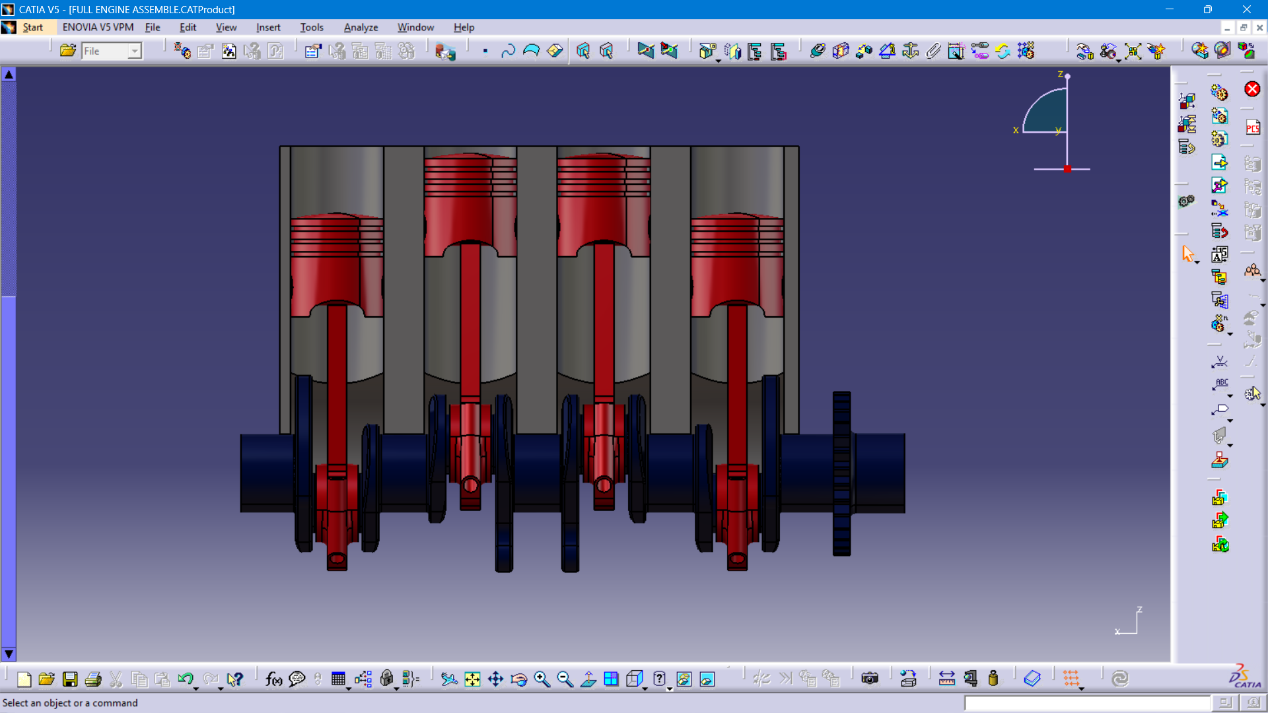
Task: Toggle Hide/Show on selected object
Action: pyautogui.click(x=684, y=679)
